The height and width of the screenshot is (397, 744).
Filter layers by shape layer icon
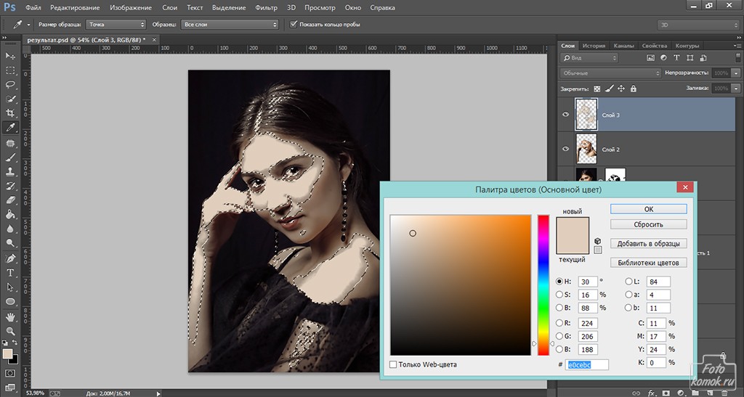tap(690, 58)
